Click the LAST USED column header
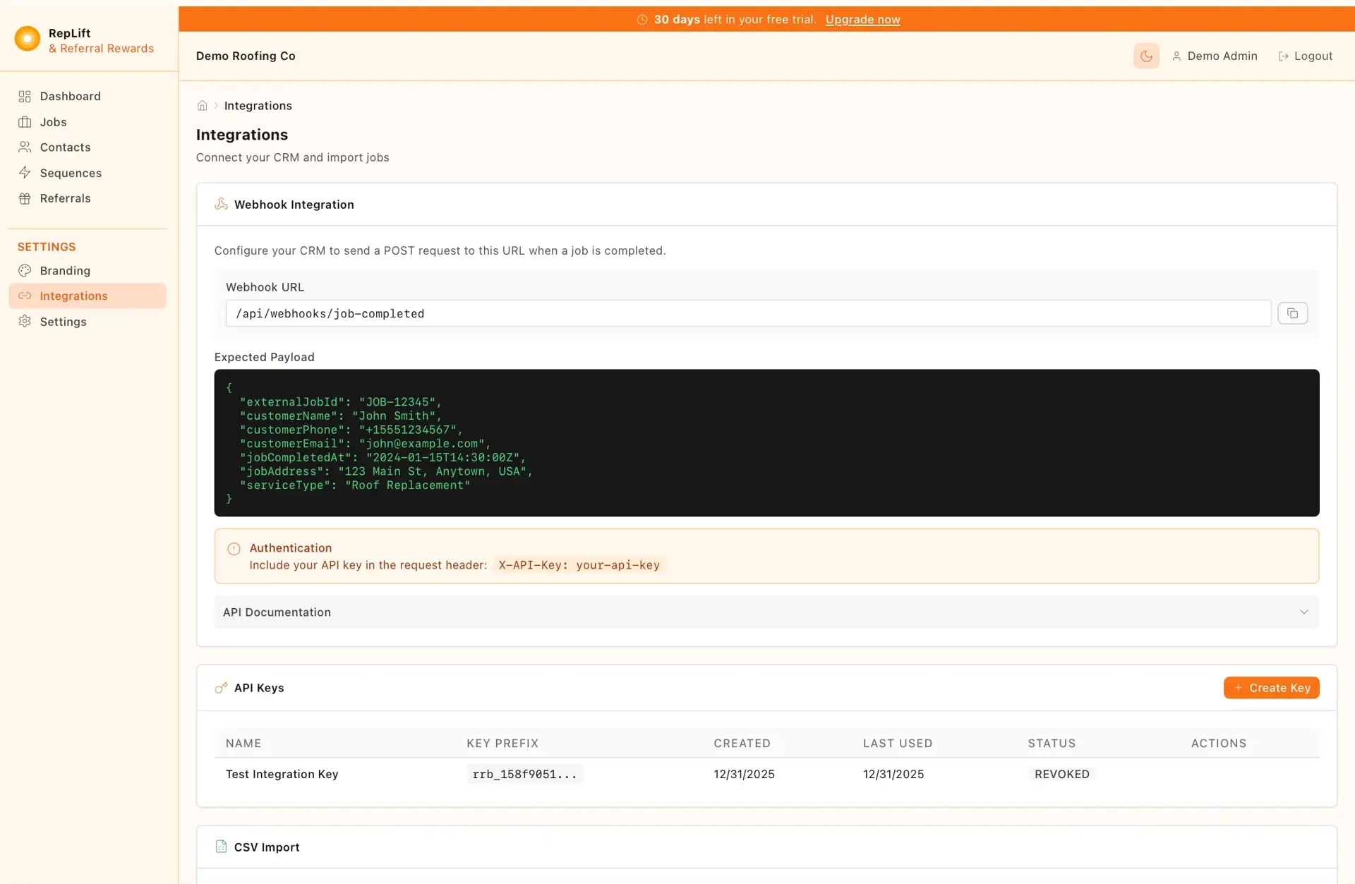The width and height of the screenshot is (1355, 884). point(897,744)
